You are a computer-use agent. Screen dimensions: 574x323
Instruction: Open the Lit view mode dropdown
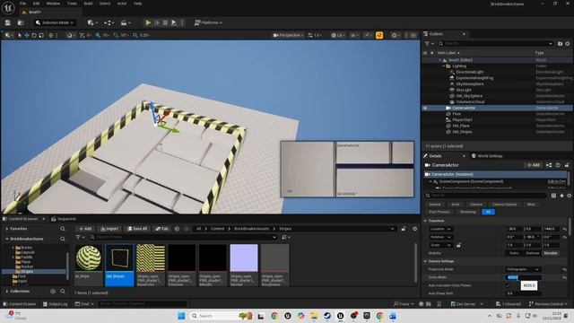(x=338, y=35)
